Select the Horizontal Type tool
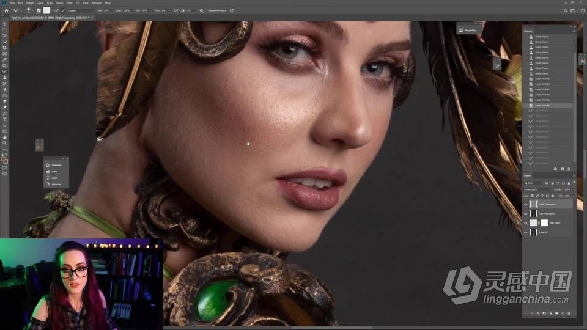587x330 pixels. pyautogui.click(x=4, y=119)
